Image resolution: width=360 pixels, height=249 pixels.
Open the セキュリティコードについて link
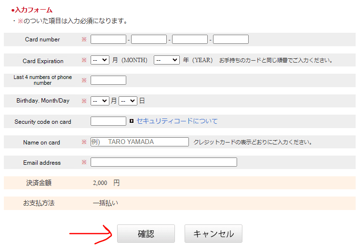(177, 121)
